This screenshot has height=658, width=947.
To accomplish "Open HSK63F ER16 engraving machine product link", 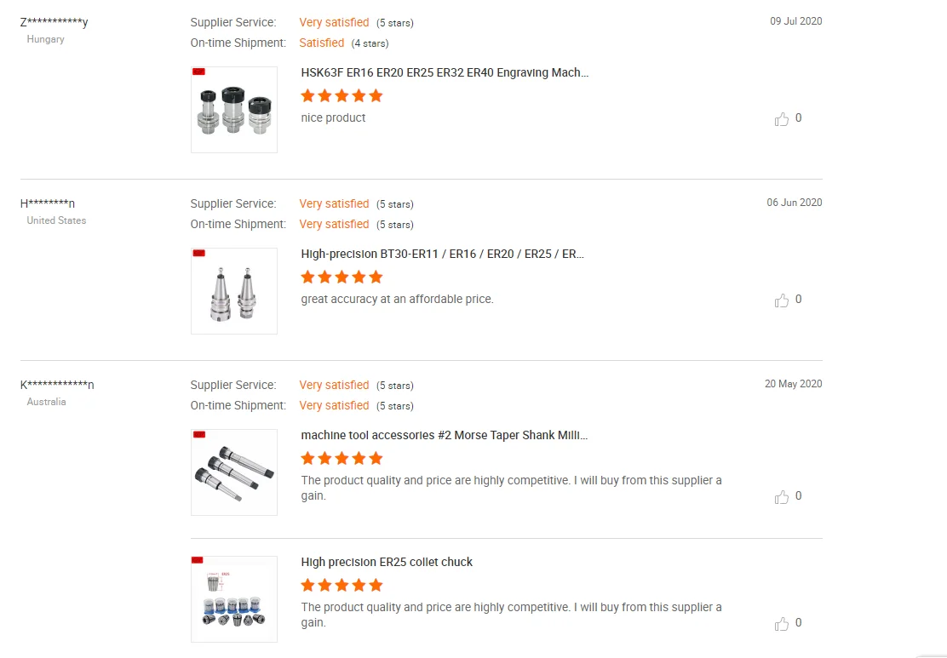I will [445, 73].
